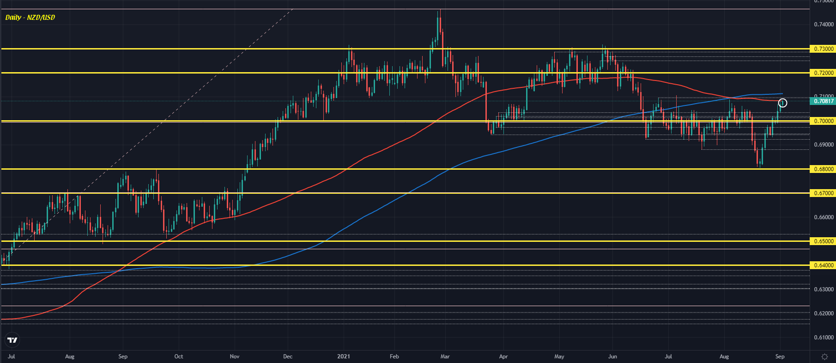Select the current price tag 0.70817
836x363 pixels.
(823, 101)
